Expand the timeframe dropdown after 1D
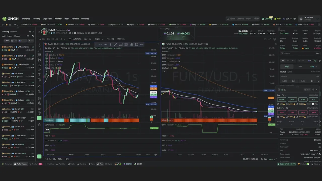 [x=64, y=39]
